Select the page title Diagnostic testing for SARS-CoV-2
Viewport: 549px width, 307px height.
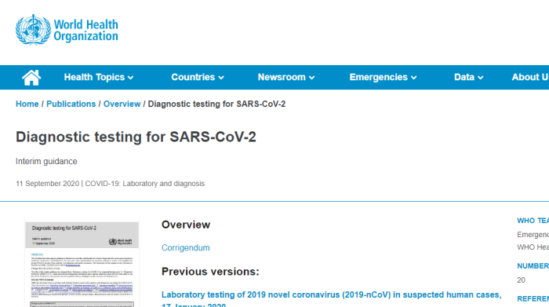(136, 137)
